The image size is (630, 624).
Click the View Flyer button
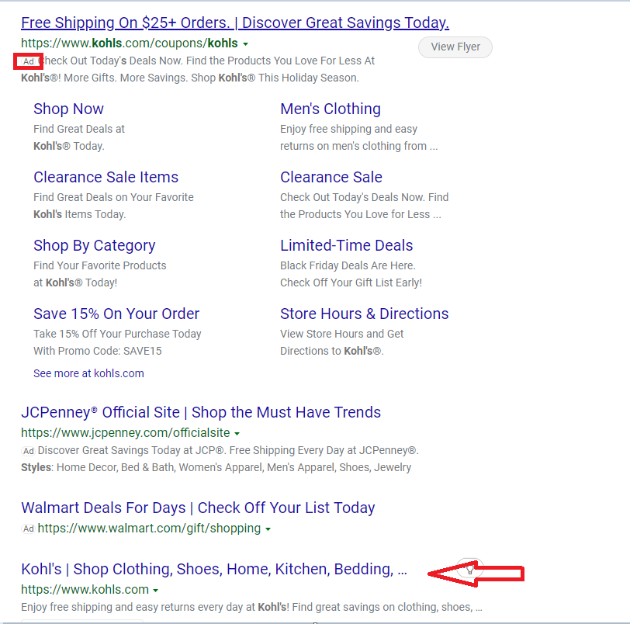[x=455, y=47]
